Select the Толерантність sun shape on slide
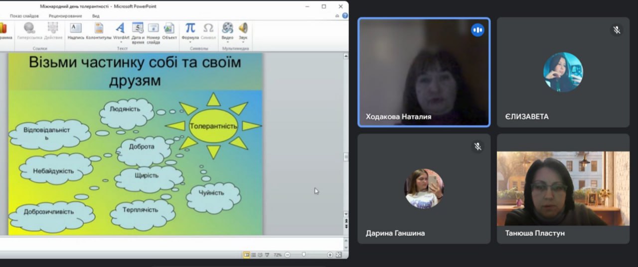This screenshot has width=638, height=267. 213,126
